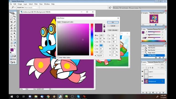Reset to default foreground and background colors
This screenshot has height=99, width=176.
pos(11,53)
